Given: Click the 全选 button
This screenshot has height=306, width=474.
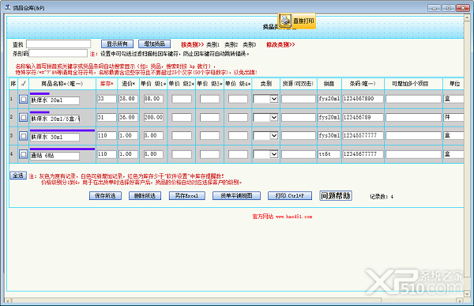Looking at the screenshot, I should click(x=18, y=176).
